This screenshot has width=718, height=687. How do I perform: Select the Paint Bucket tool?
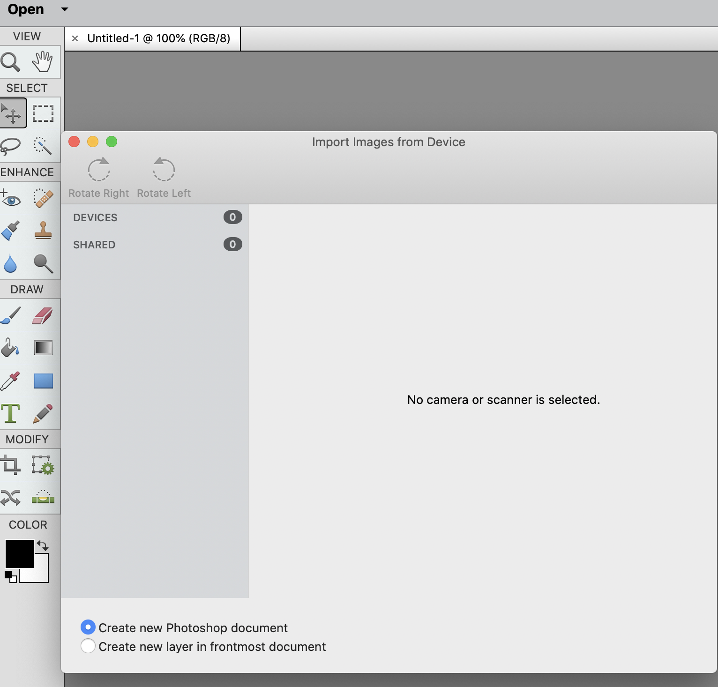tap(10, 348)
